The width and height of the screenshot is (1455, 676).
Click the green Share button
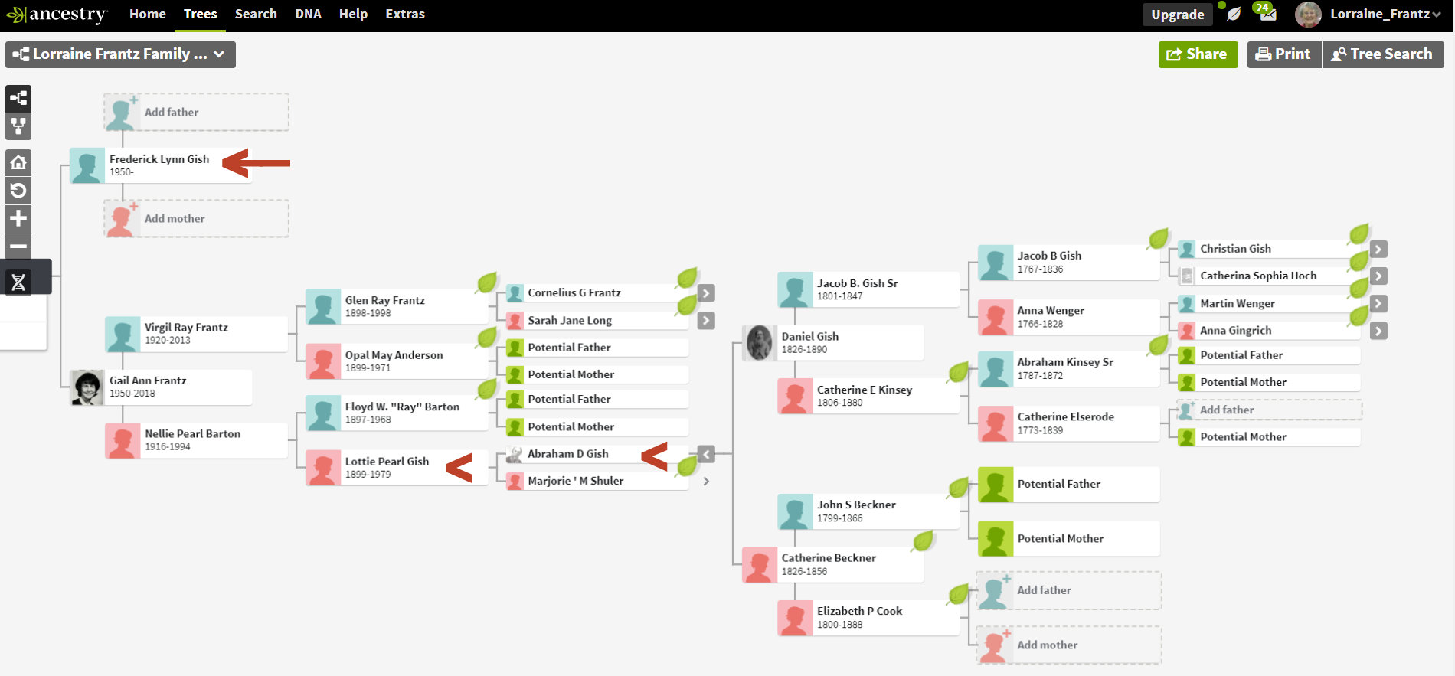click(x=1197, y=54)
